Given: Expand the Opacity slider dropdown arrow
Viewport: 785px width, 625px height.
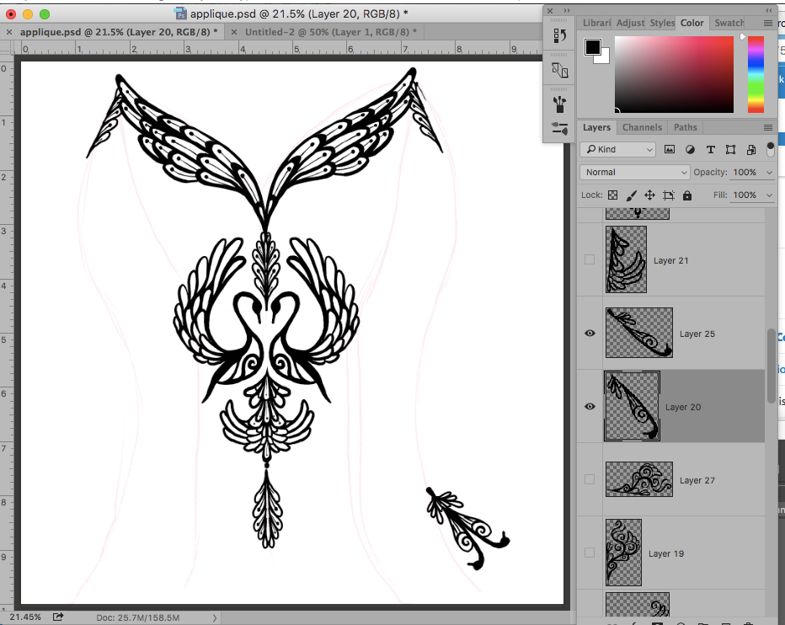Looking at the screenshot, I should click(769, 172).
